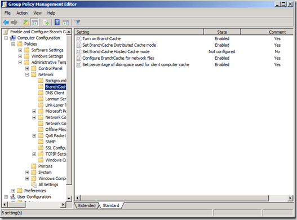Select the DNS Client folder

(x=55, y=93)
